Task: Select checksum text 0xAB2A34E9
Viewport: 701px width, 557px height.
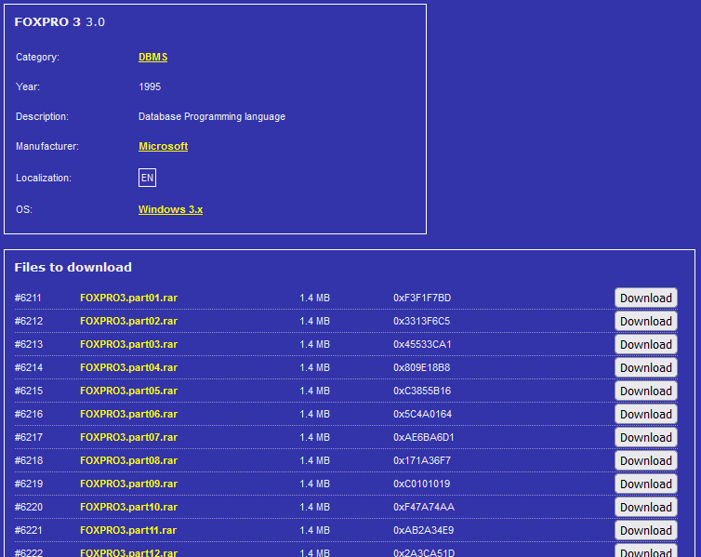Action: pyautogui.click(x=423, y=530)
